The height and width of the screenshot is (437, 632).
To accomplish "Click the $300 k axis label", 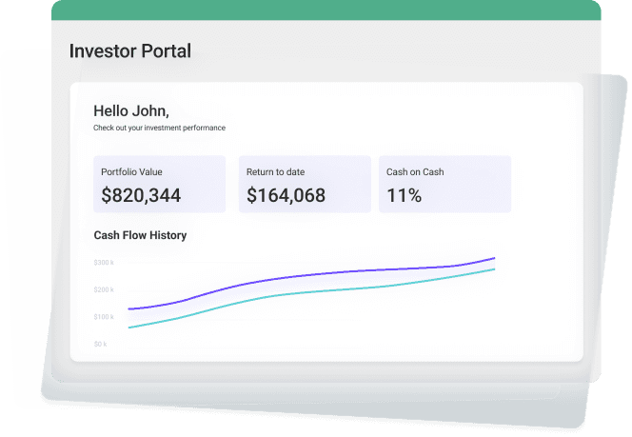I will [104, 262].
